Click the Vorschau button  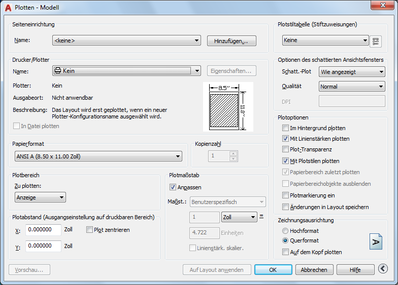click(29, 270)
